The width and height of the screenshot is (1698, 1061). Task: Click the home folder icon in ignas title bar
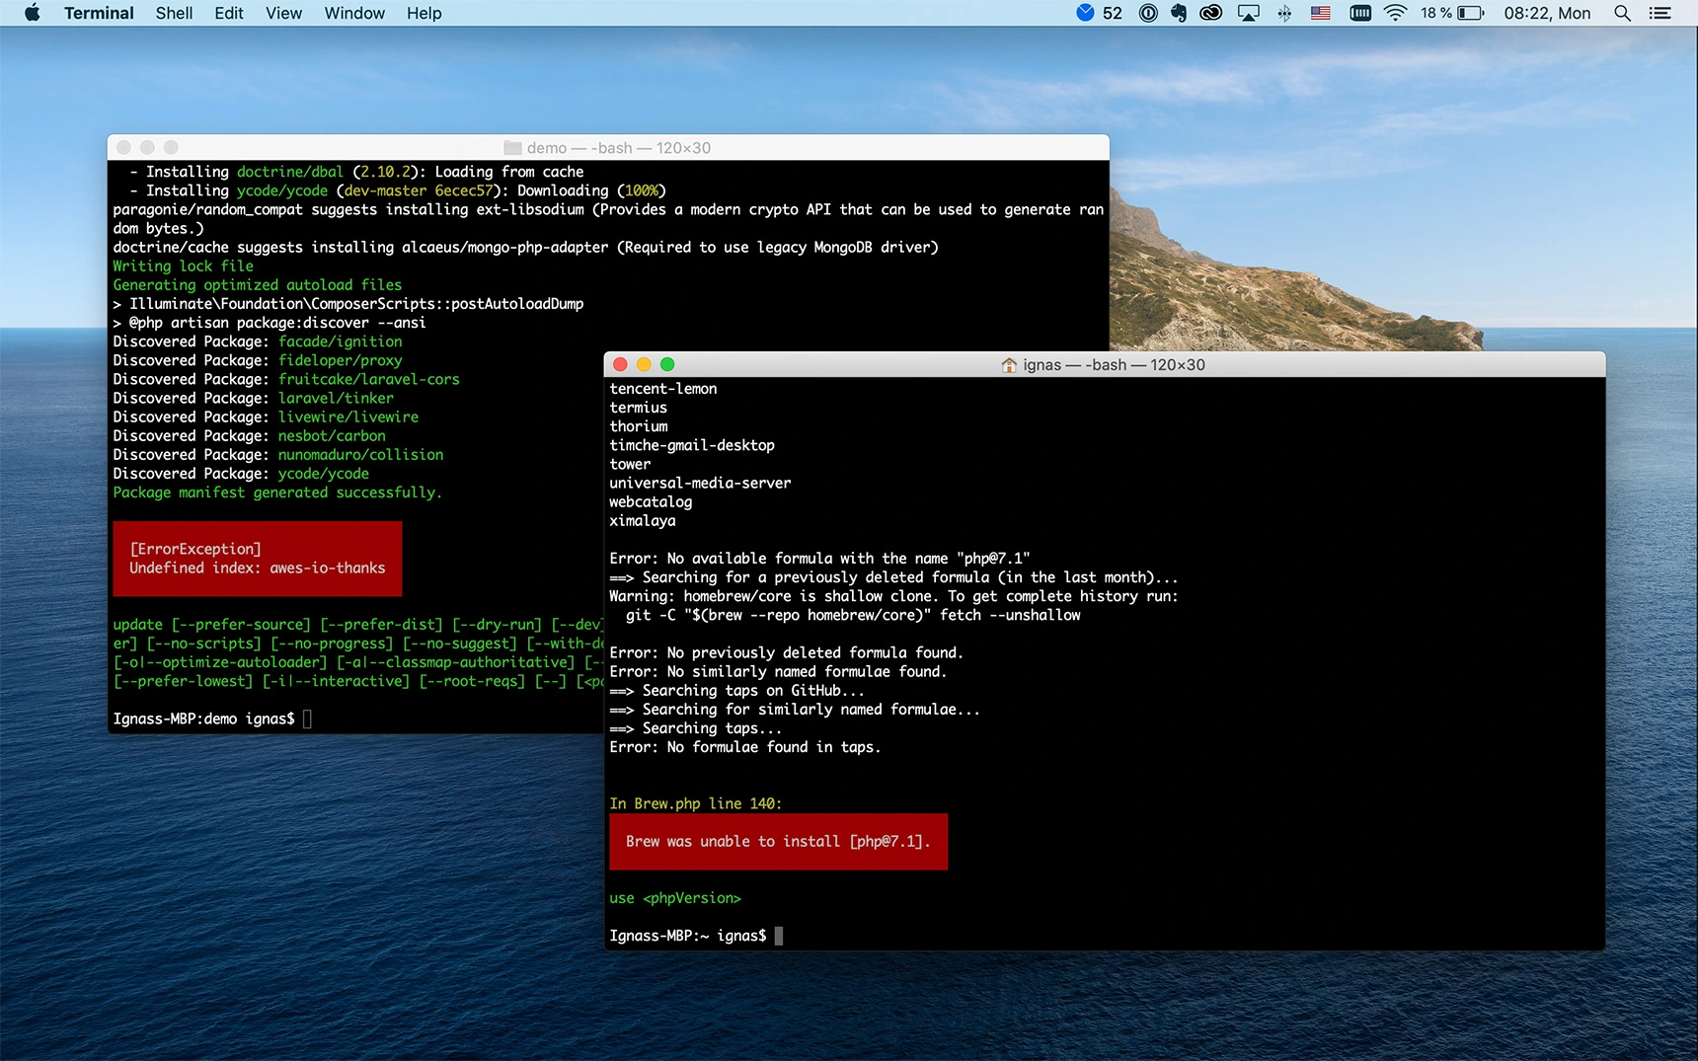(1009, 365)
